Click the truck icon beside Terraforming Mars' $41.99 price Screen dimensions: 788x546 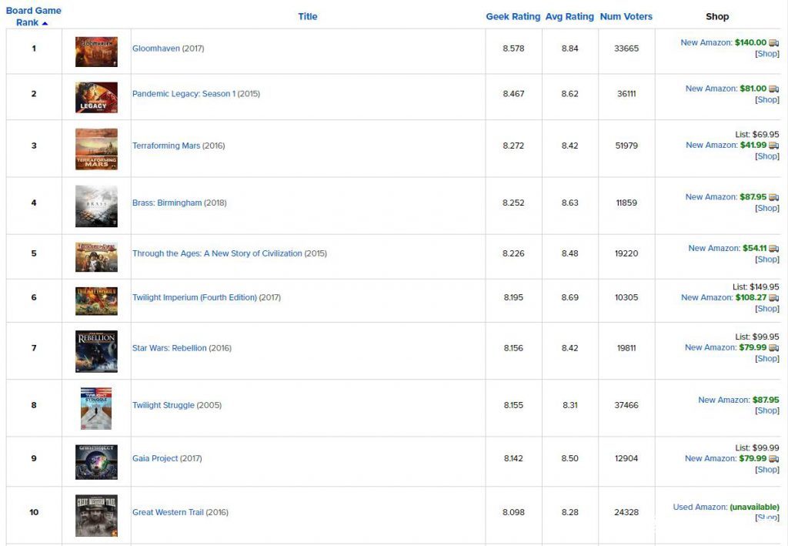[x=774, y=146]
